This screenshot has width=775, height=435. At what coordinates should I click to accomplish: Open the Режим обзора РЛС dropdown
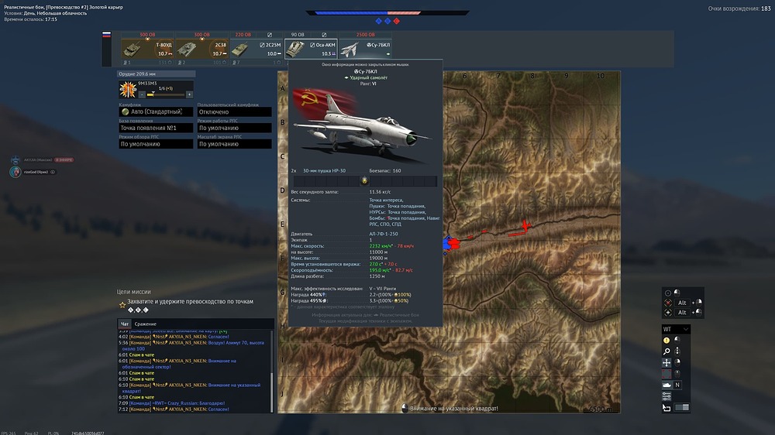coord(156,144)
